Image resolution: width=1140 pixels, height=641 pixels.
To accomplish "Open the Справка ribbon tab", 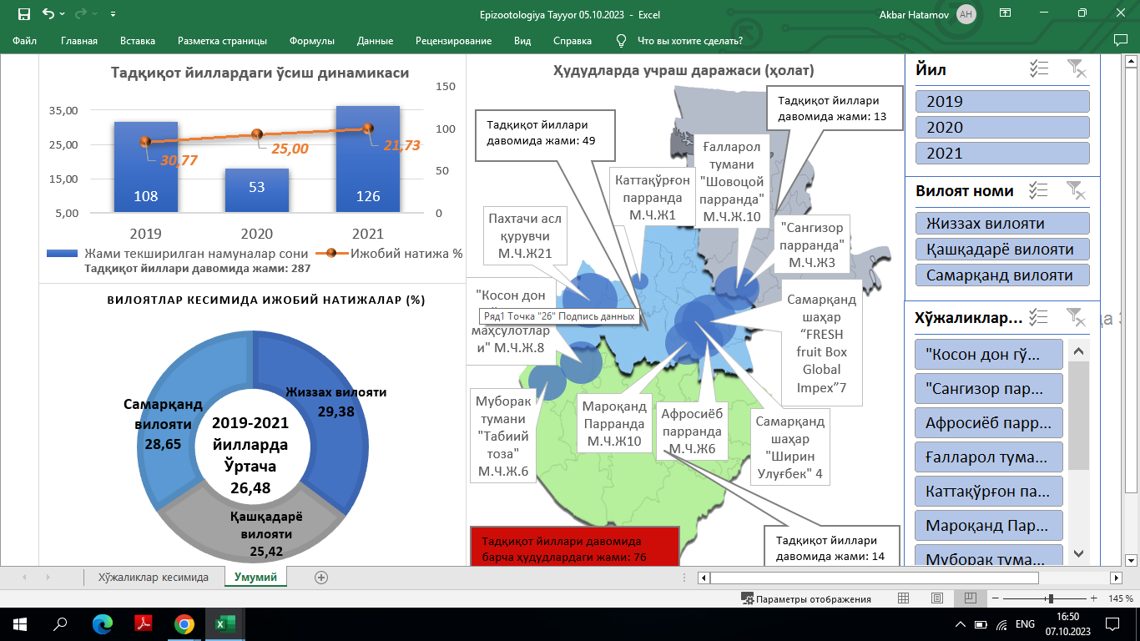I will click(571, 40).
